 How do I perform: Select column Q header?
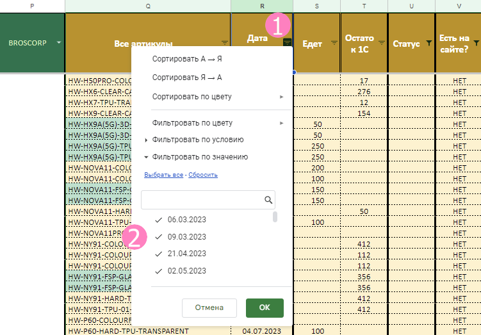coord(148,6)
